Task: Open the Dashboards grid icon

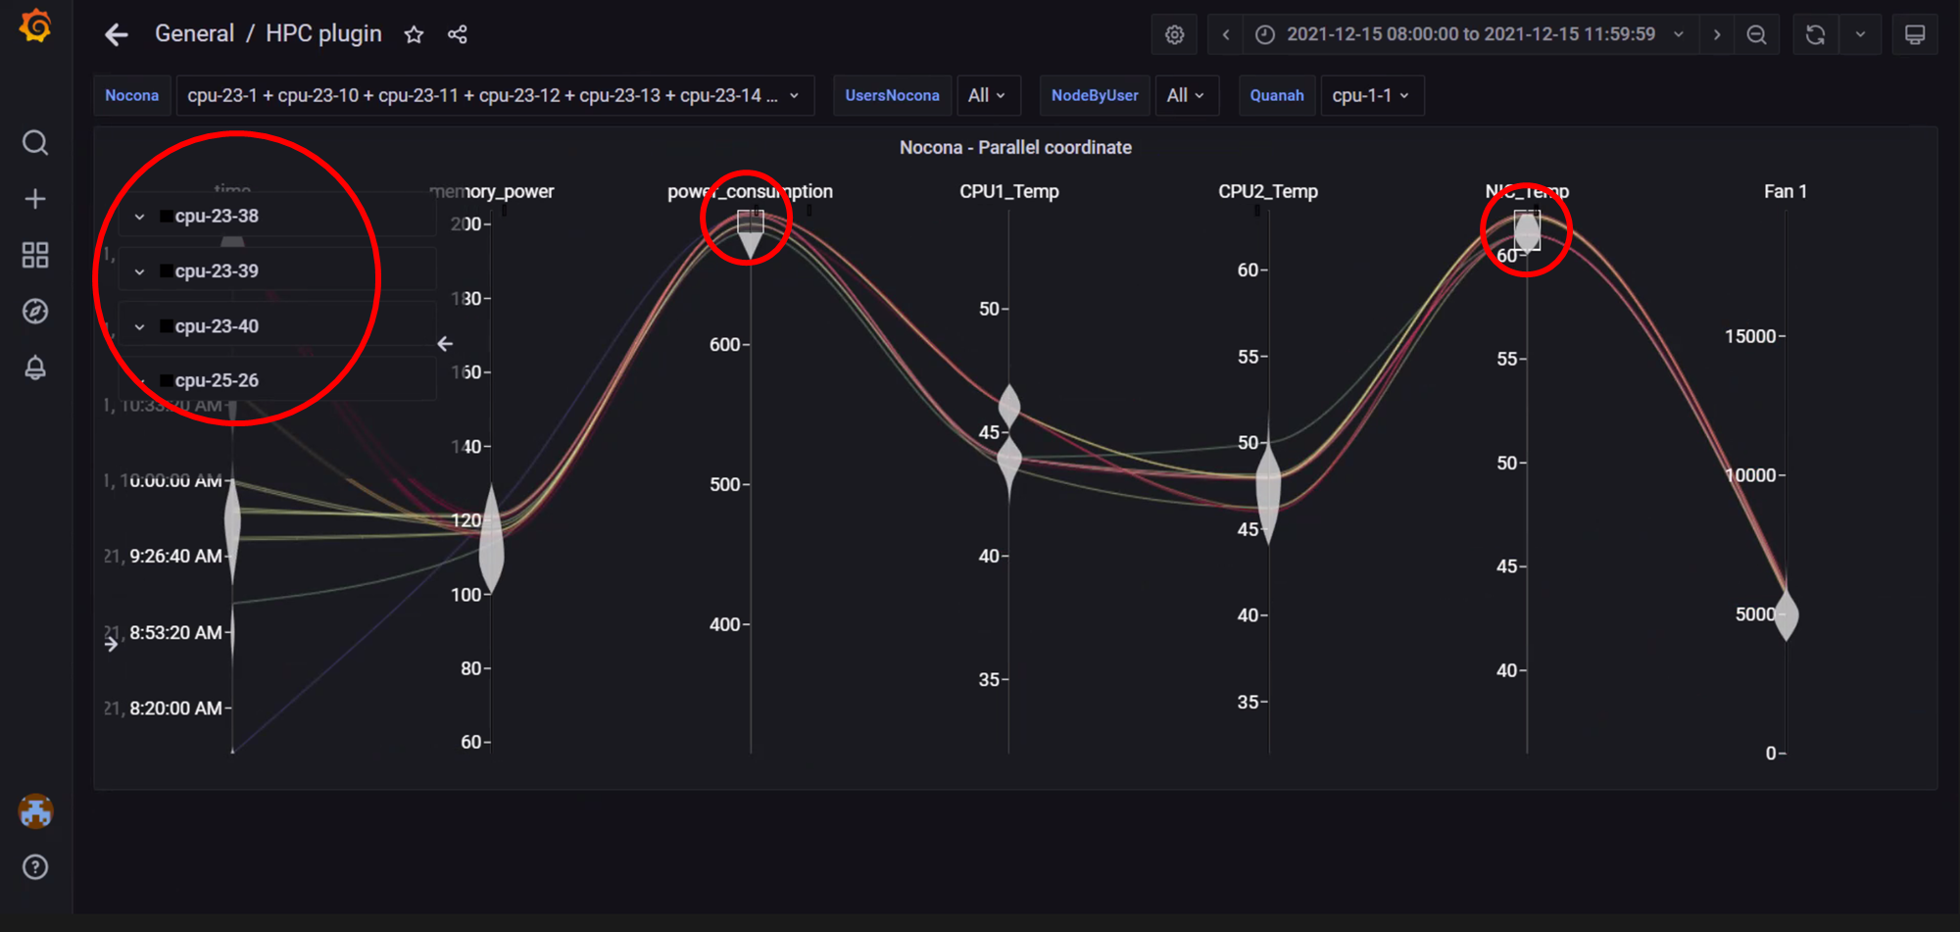Action: coord(35,256)
